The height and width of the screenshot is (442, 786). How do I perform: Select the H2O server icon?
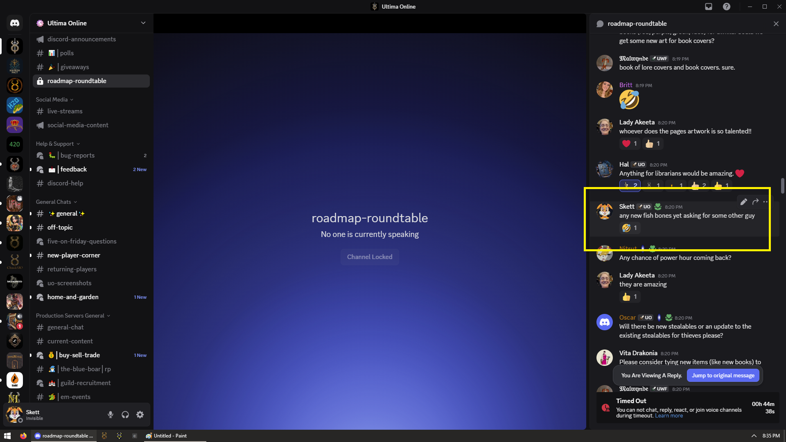point(15,105)
